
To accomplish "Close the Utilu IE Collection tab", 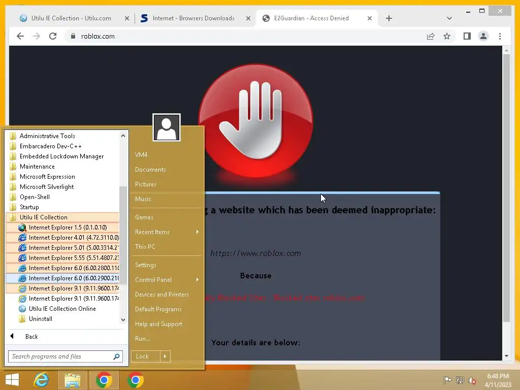I will [x=126, y=19].
